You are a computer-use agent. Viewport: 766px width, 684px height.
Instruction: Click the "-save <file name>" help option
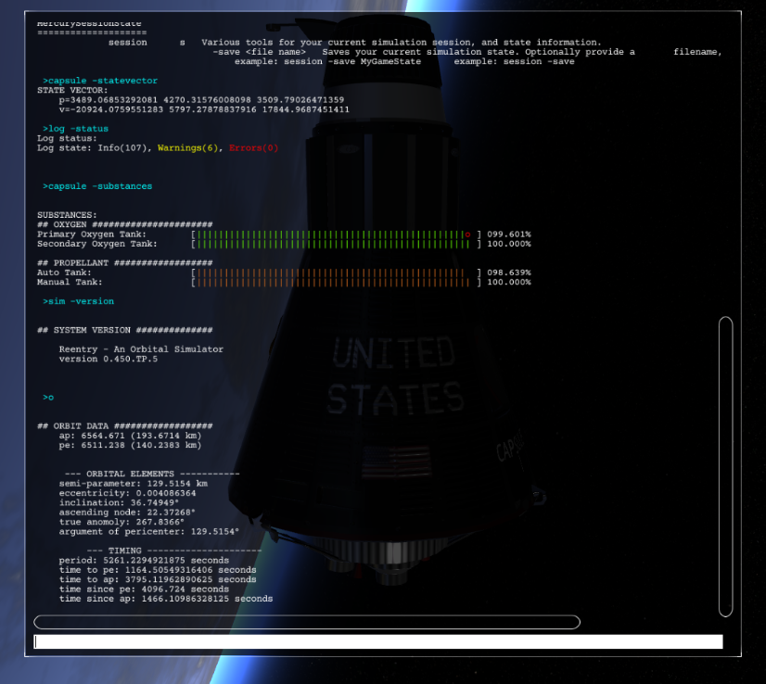[260, 52]
